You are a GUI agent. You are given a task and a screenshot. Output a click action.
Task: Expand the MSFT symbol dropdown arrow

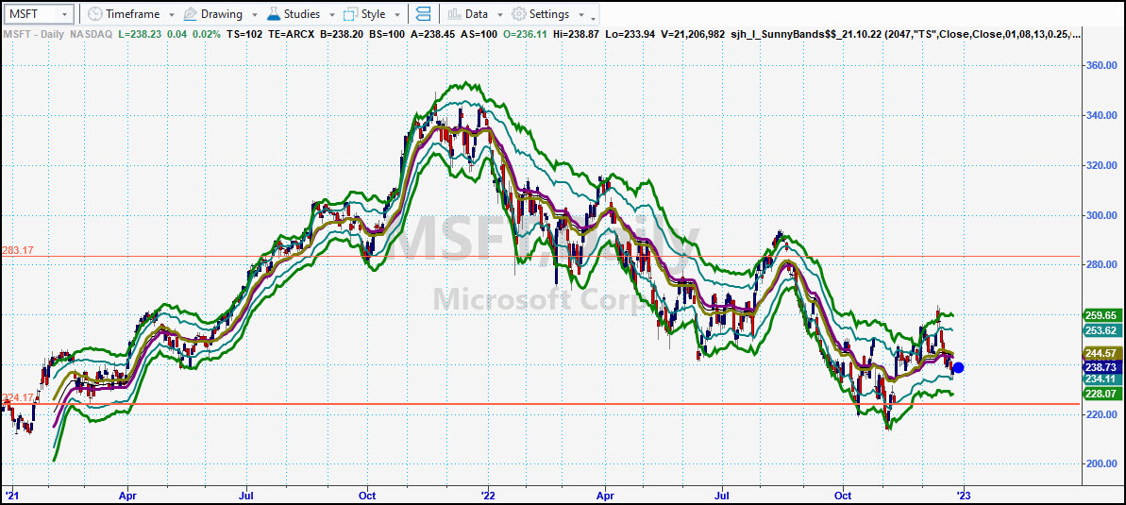click(64, 14)
